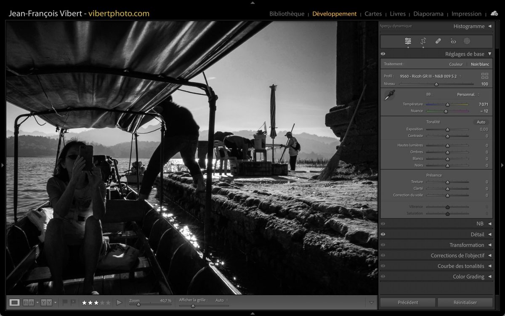Select Couleur treatment option
505x316 pixels.
point(456,64)
